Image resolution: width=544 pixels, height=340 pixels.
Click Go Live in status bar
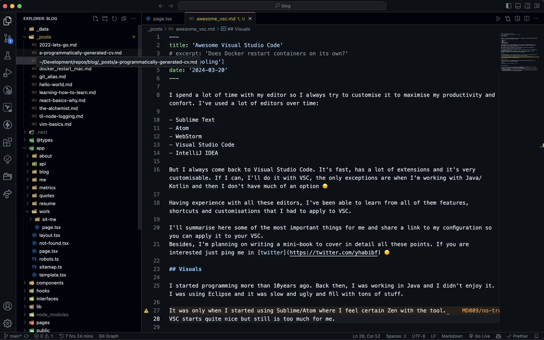[x=479, y=336]
